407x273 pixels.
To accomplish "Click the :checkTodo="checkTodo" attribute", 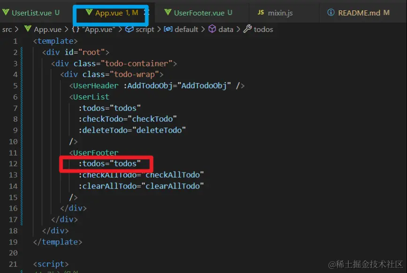I will tap(128, 119).
